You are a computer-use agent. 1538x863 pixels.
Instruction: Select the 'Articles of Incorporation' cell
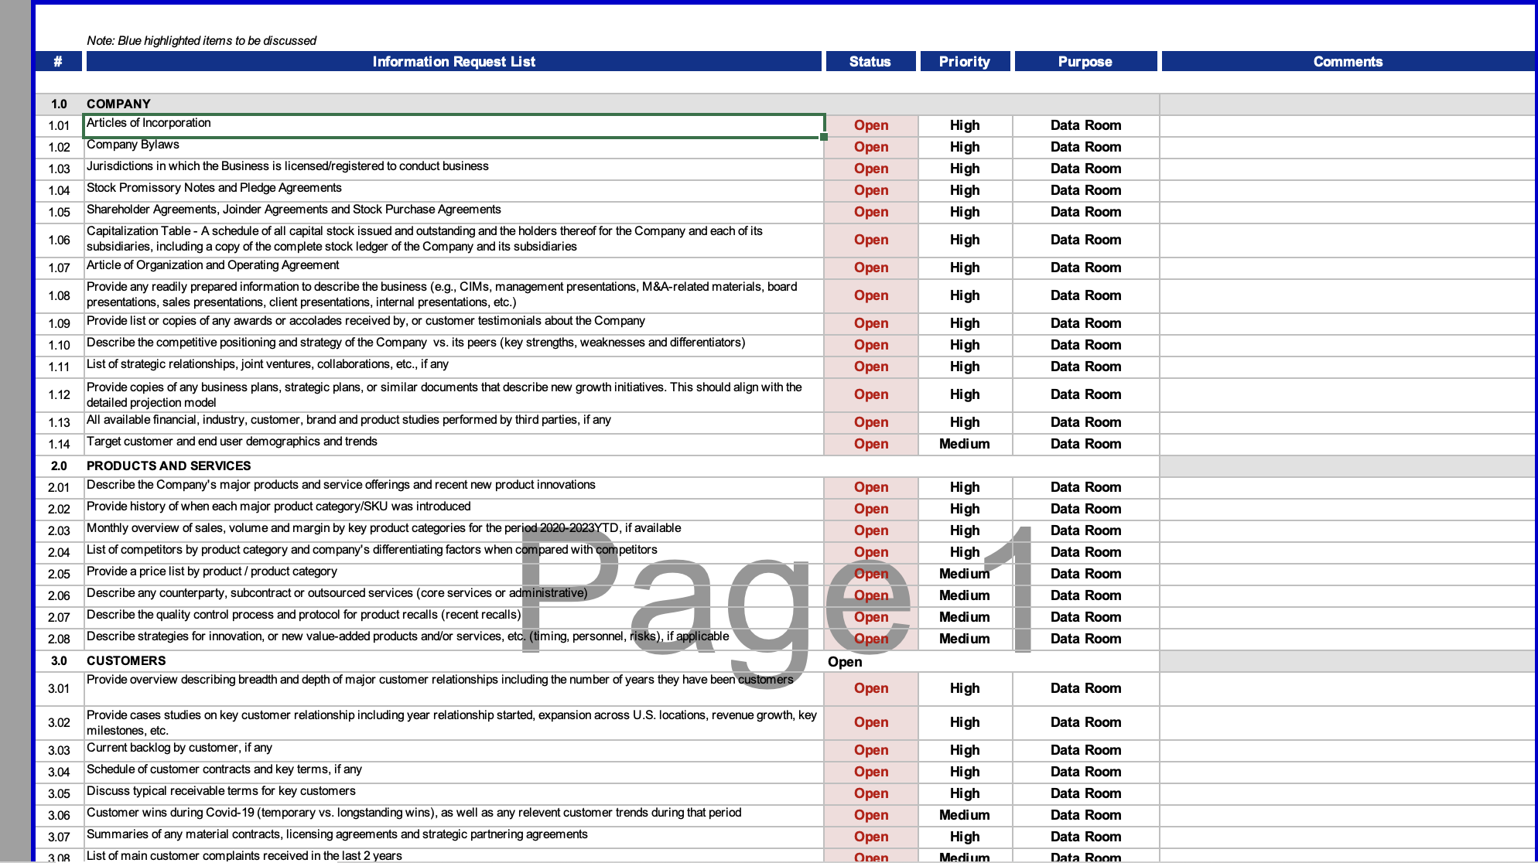pos(453,125)
